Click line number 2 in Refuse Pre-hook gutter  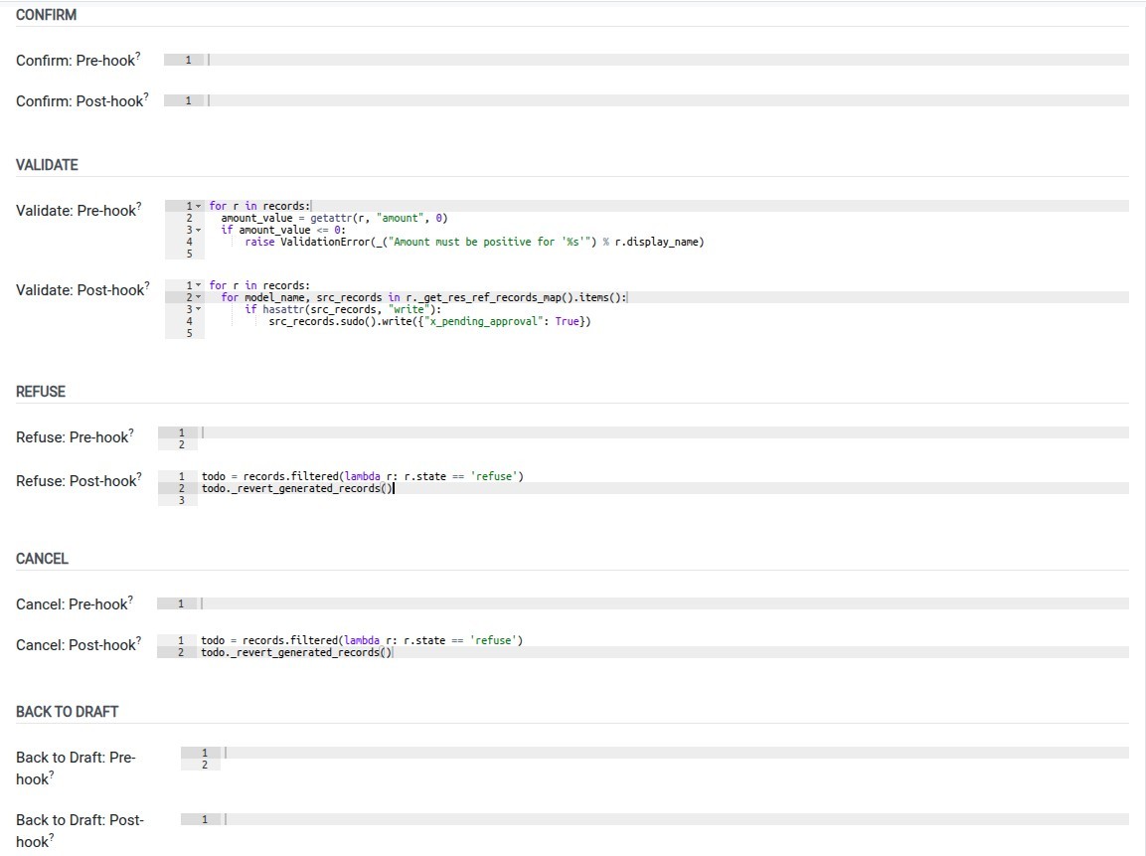point(181,444)
